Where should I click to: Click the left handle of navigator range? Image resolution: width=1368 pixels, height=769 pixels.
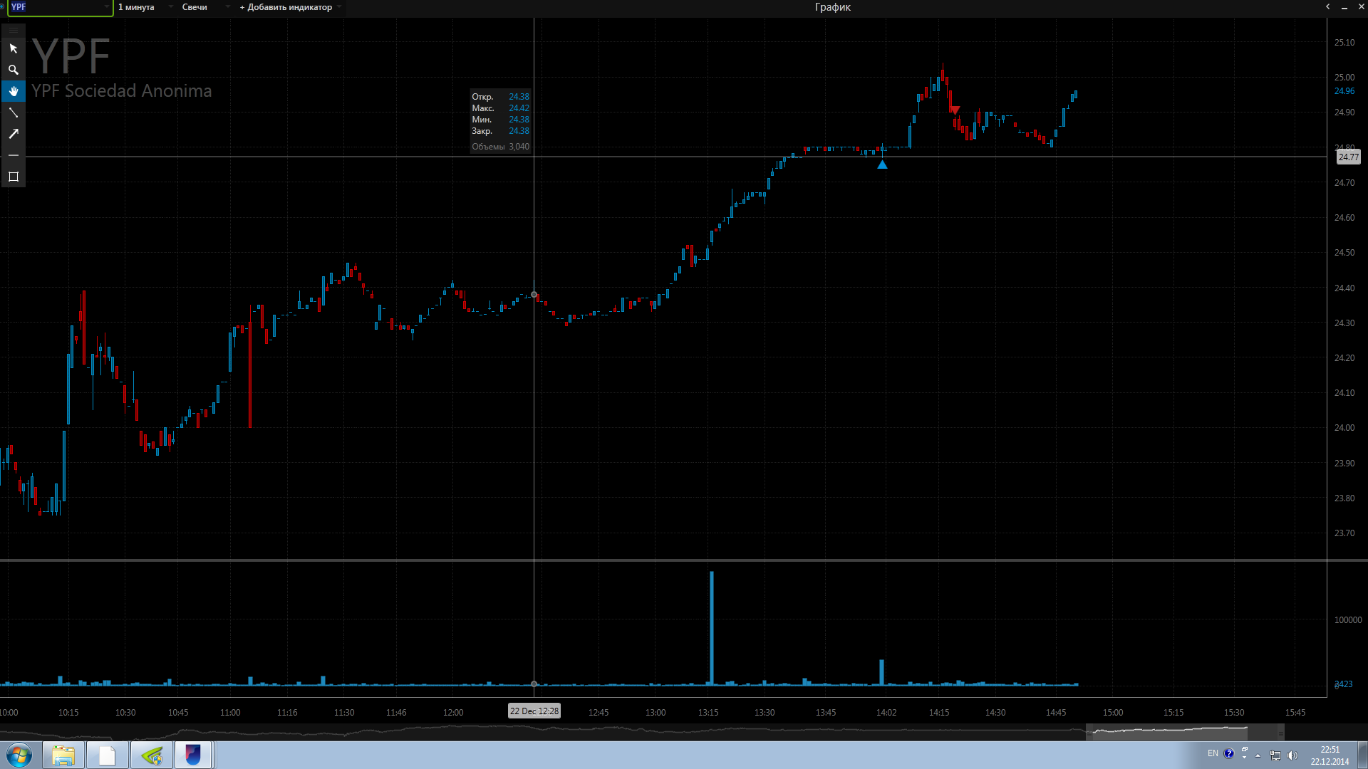(x=1089, y=732)
